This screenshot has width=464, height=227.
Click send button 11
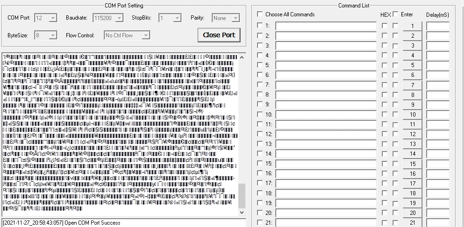[413, 124]
